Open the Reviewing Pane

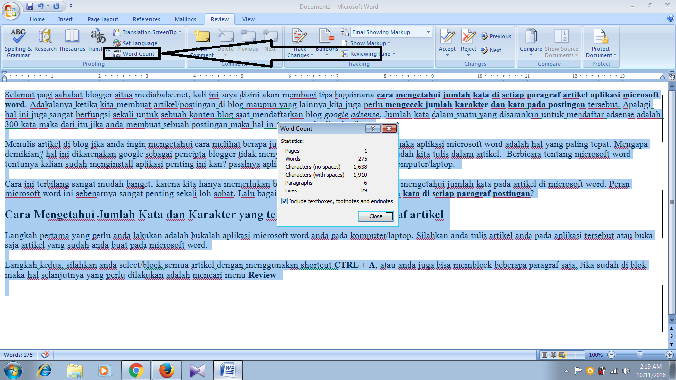[x=366, y=54]
